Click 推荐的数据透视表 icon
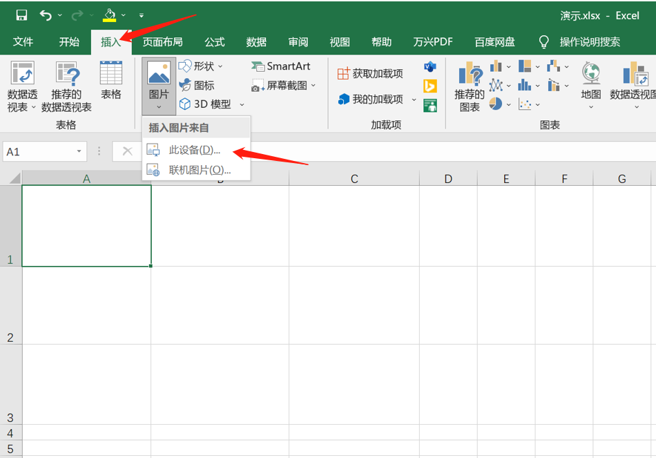Viewport: 656px width, 458px height. (66, 86)
